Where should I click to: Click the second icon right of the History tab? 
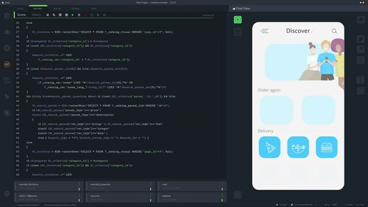[x=54, y=15]
